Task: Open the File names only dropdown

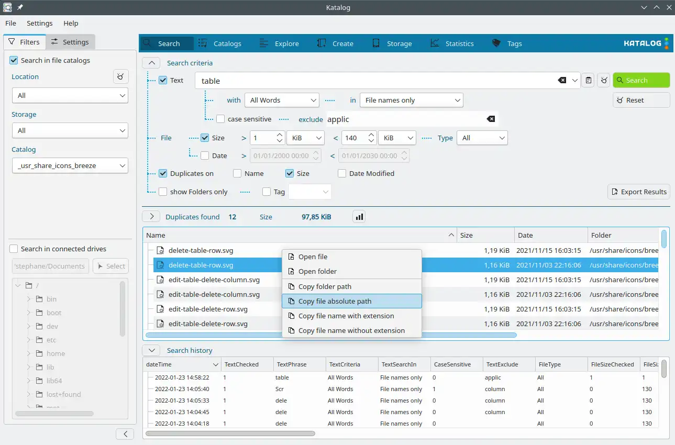Action: (x=411, y=100)
